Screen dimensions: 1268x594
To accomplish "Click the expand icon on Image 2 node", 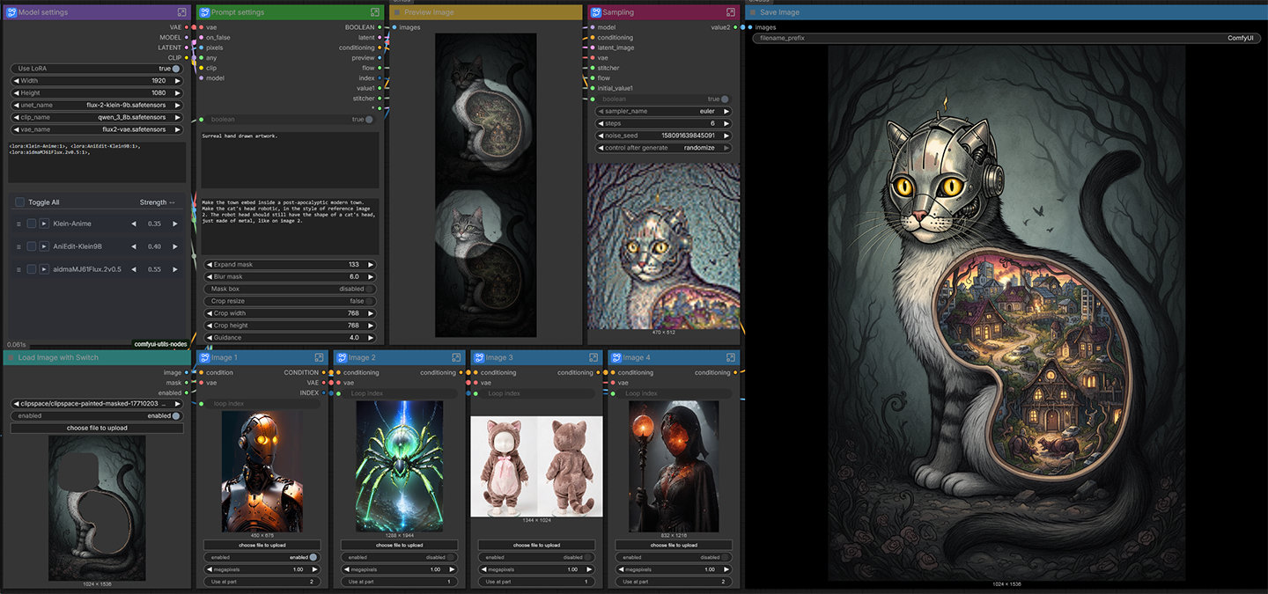I will (456, 358).
